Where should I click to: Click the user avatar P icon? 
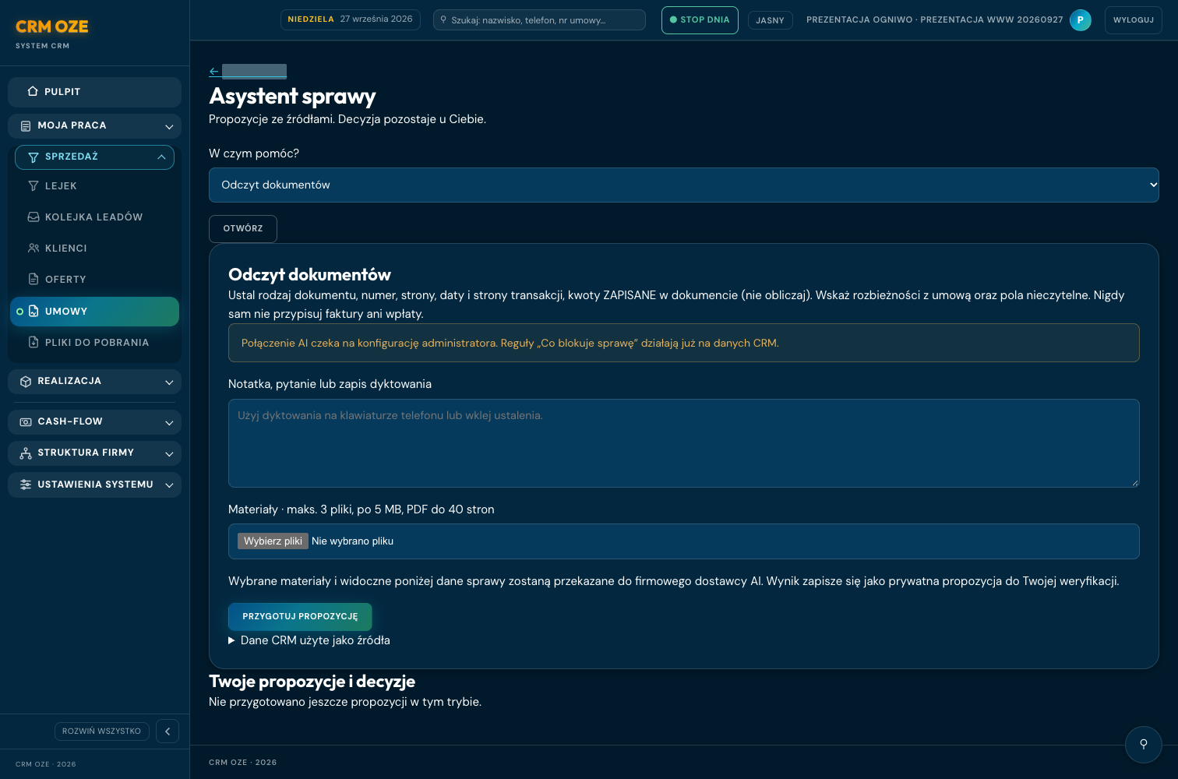pyautogui.click(x=1081, y=20)
